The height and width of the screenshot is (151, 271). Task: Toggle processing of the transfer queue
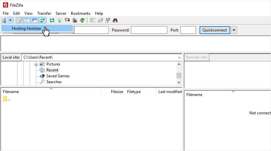[x=60, y=20]
